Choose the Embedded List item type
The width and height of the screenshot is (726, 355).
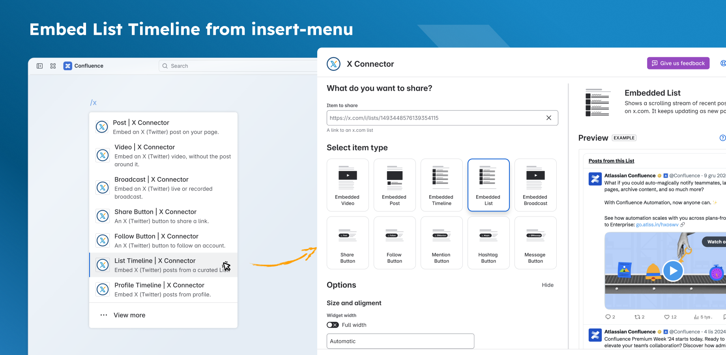pos(488,185)
